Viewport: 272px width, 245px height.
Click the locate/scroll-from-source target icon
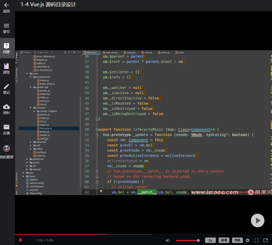[65, 52]
